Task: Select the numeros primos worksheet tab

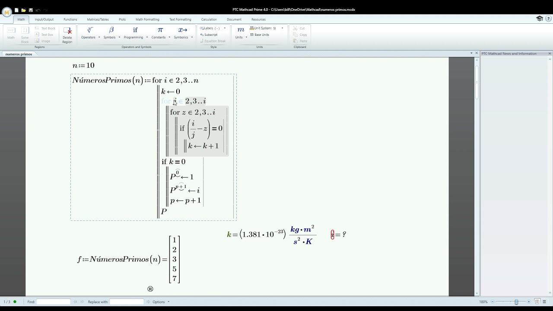Action: click(19, 54)
